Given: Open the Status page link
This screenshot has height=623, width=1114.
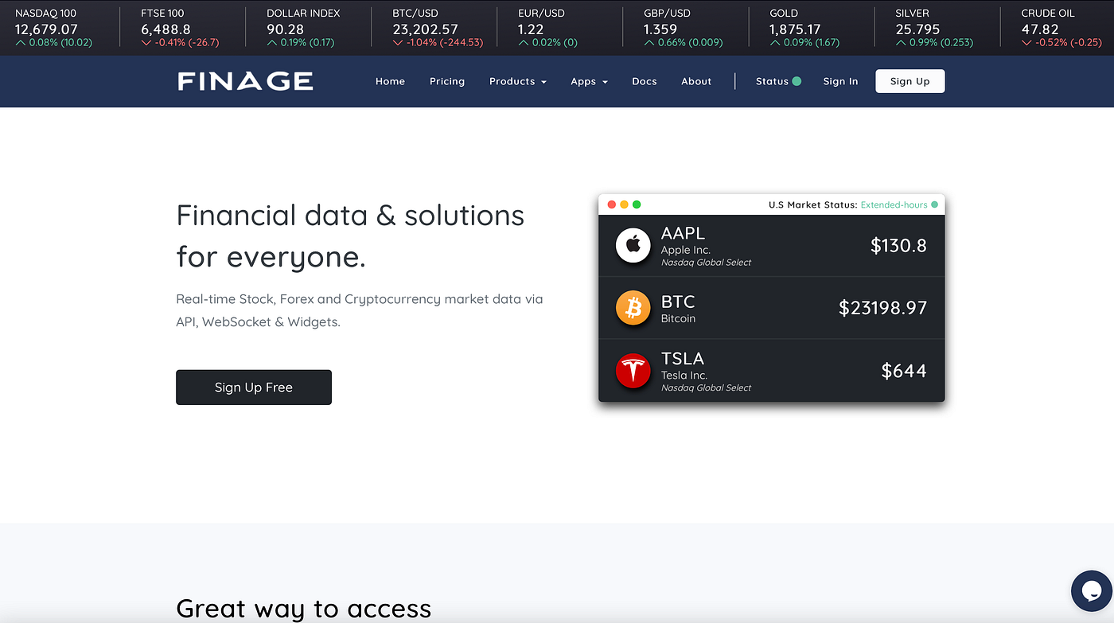Looking at the screenshot, I should point(772,81).
